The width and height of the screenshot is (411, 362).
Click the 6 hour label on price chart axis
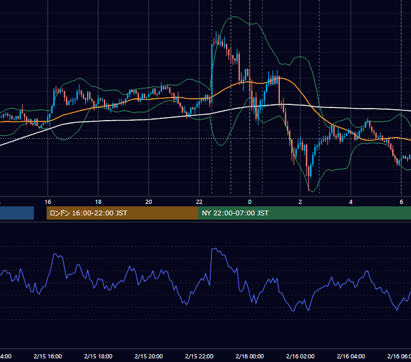(401, 202)
